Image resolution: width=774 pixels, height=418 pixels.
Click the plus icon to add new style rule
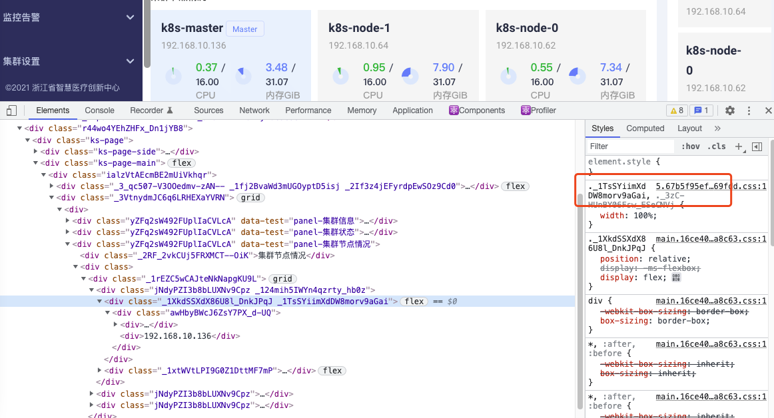(738, 146)
